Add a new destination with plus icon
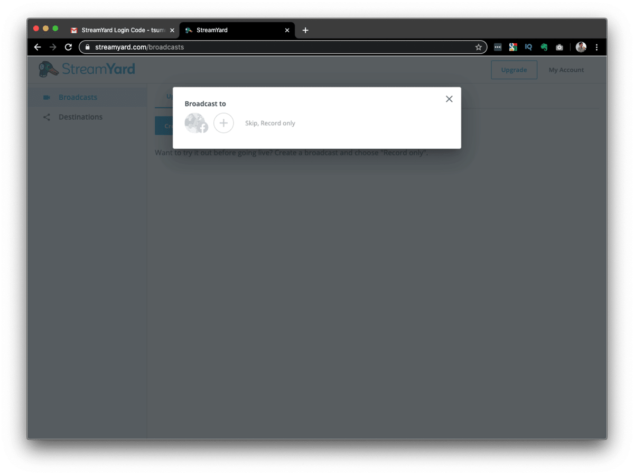The image size is (634, 475). [x=223, y=123]
